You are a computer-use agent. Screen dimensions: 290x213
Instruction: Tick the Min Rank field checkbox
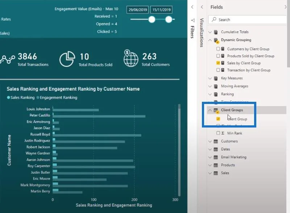(218, 133)
